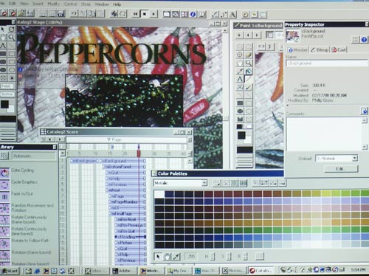This screenshot has width=369, height=276.
Task: Click New Cast Member plus button in Paint
Action: [x=239, y=35]
